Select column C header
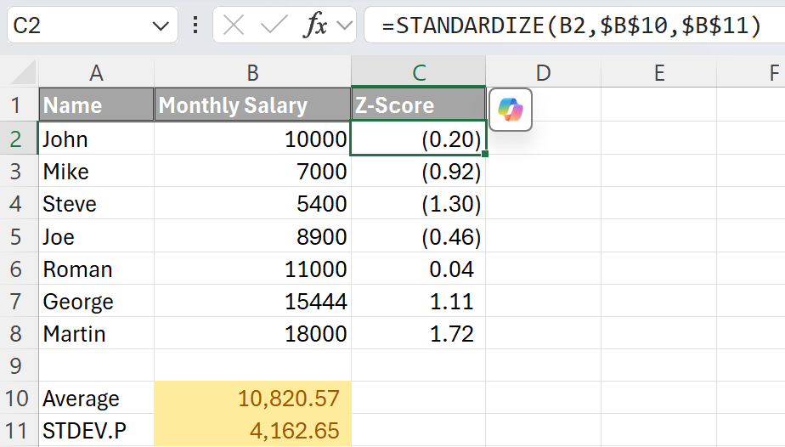 [419, 73]
